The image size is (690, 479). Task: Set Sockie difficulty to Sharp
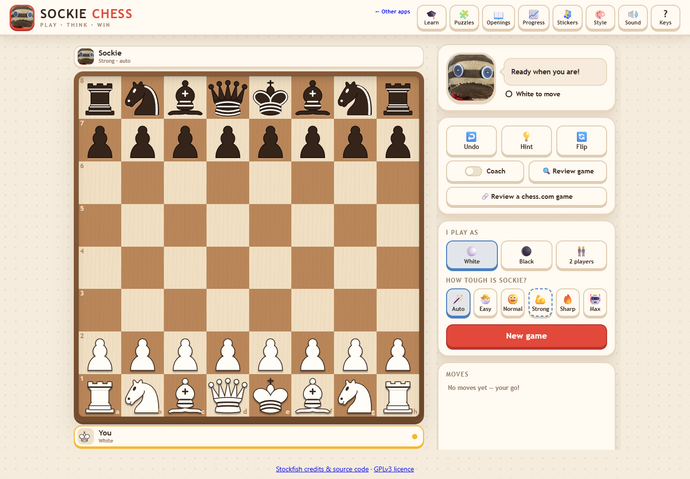click(568, 303)
